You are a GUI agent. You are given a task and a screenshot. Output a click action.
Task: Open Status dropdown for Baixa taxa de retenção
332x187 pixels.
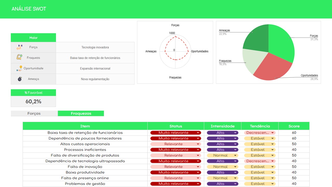(176, 133)
